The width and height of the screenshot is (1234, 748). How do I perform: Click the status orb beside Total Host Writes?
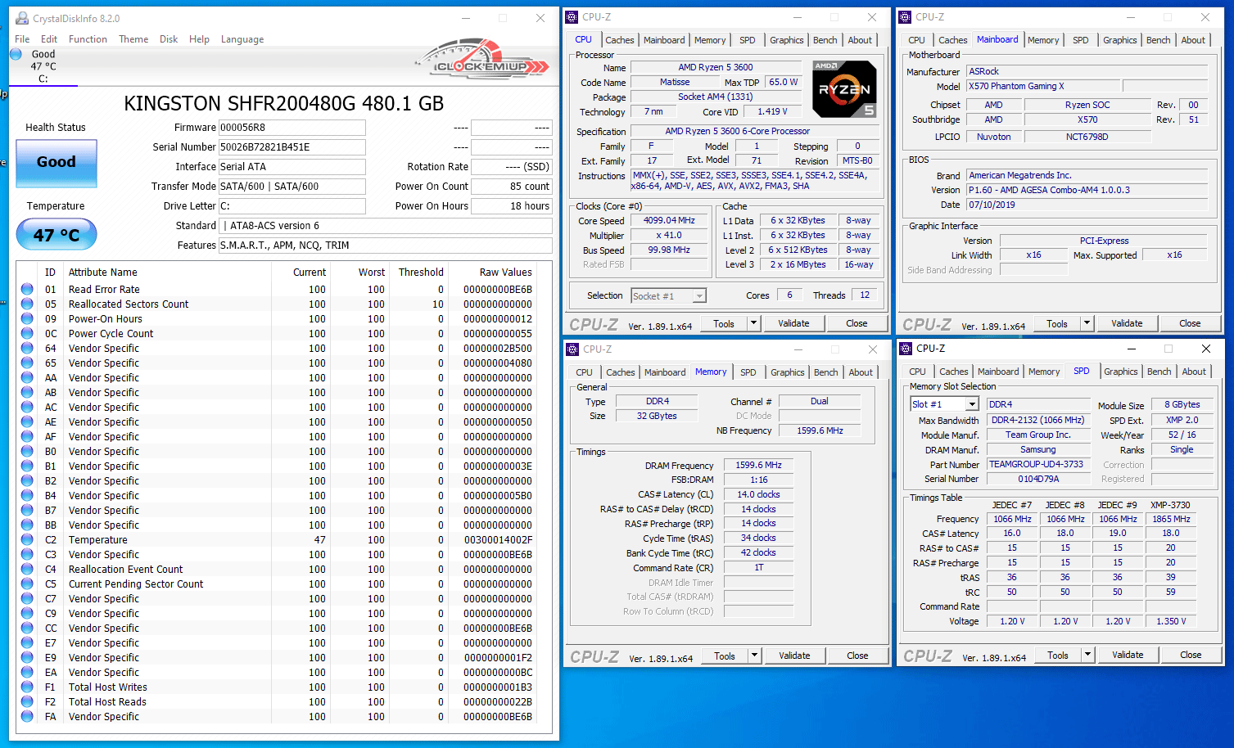pyautogui.click(x=27, y=687)
